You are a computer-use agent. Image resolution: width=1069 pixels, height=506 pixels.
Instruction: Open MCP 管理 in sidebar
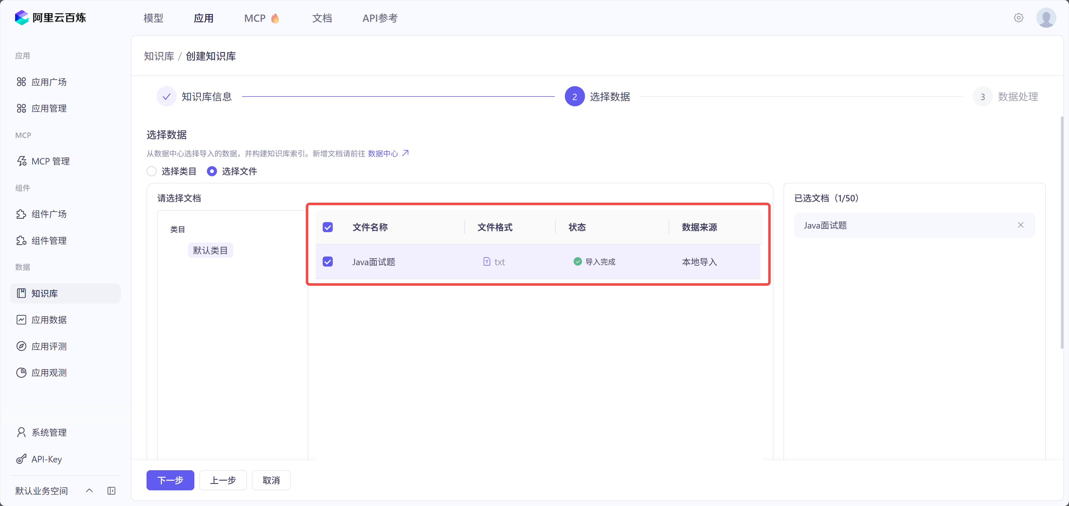(x=50, y=161)
